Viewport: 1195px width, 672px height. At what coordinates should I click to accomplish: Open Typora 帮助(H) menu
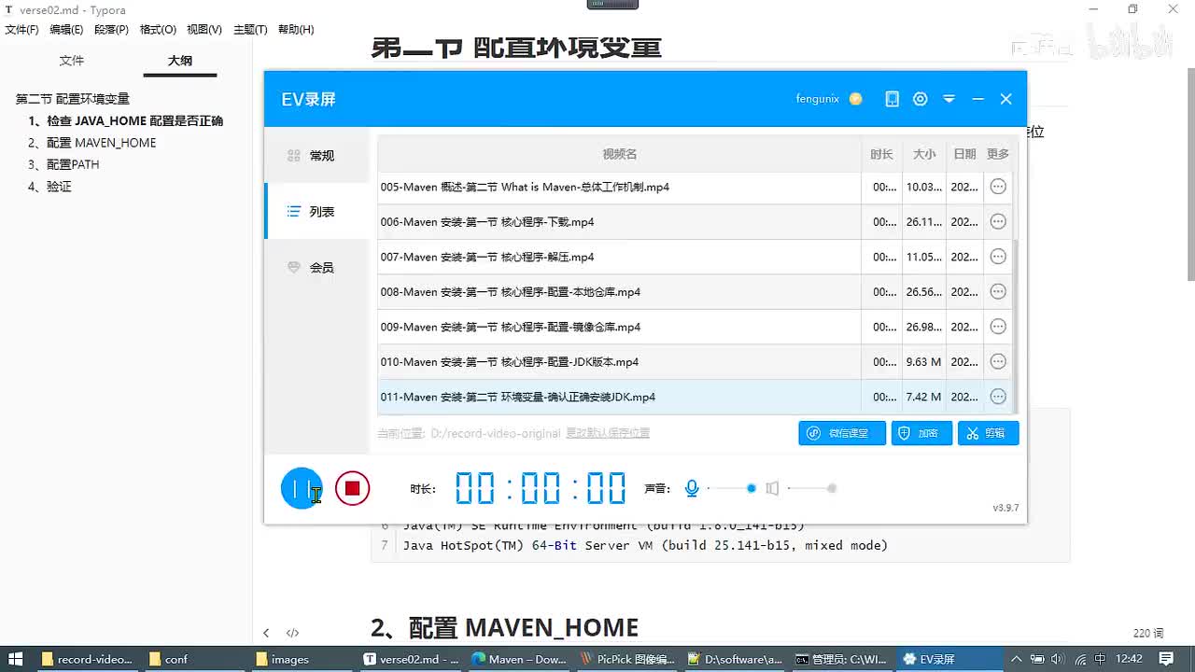(296, 30)
